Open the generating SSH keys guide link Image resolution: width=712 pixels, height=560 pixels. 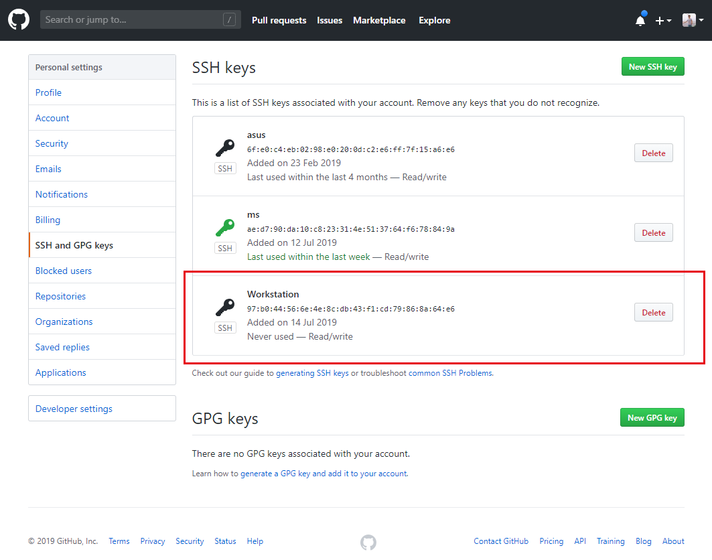[312, 373]
